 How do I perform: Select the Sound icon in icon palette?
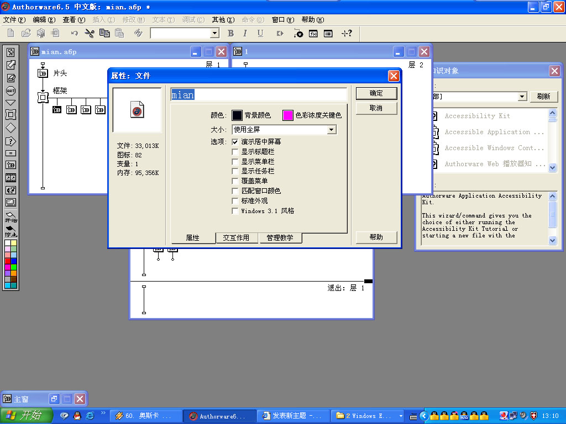11,190
